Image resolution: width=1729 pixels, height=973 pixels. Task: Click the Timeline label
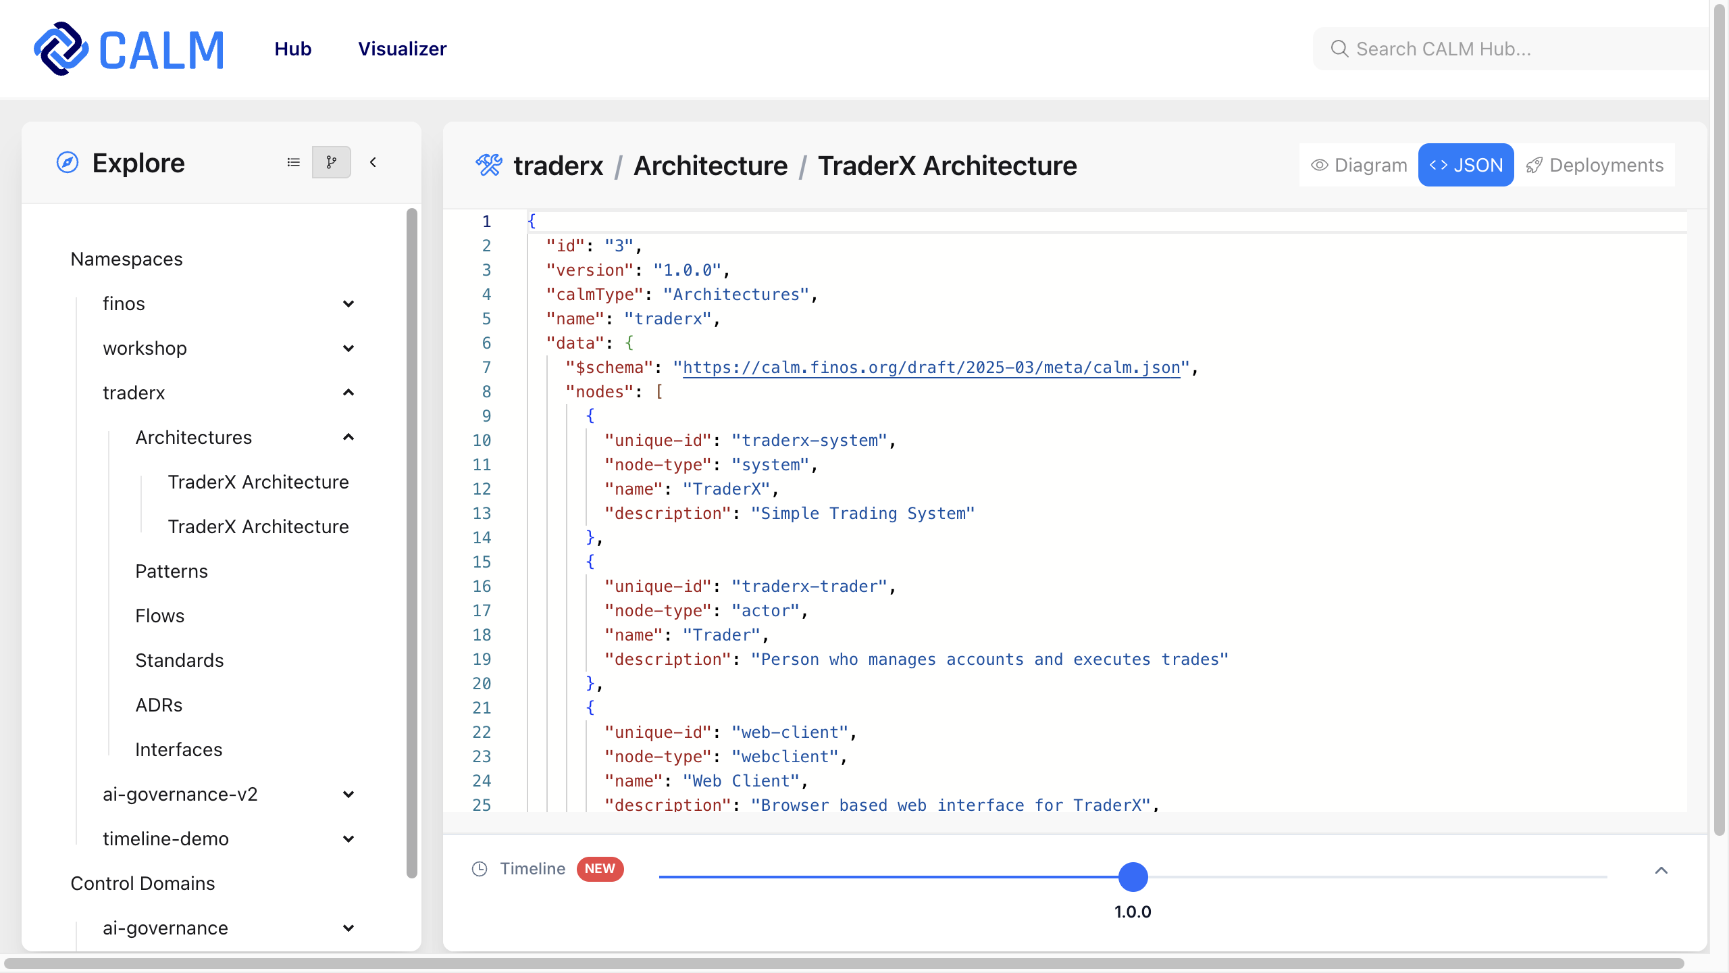(532, 869)
